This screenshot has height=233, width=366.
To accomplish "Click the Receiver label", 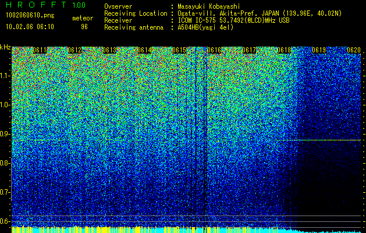I will (x=118, y=20).
